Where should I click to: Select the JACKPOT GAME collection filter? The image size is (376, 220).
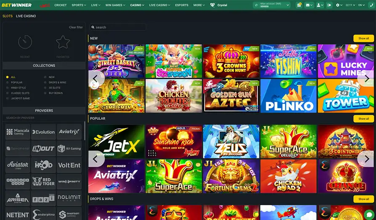[18, 98]
